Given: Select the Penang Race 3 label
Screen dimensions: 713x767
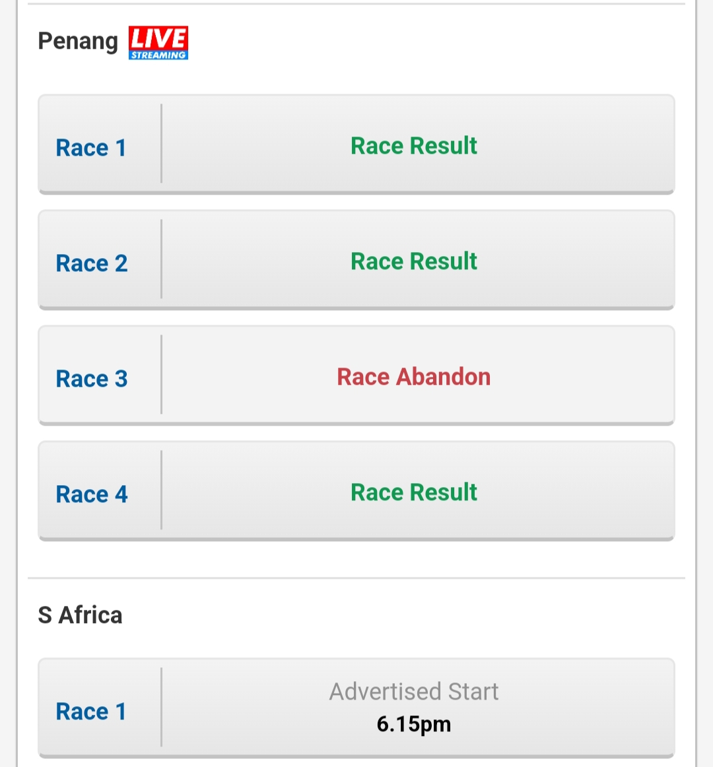Looking at the screenshot, I should pos(92,379).
